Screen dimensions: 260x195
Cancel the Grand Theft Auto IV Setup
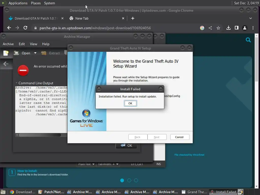click(x=180, y=137)
